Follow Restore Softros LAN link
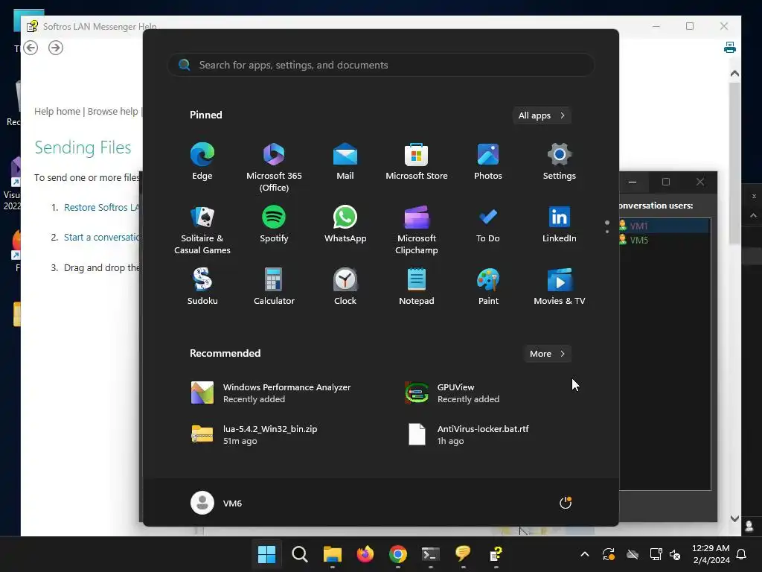The width and height of the screenshot is (762, 572). pos(102,207)
